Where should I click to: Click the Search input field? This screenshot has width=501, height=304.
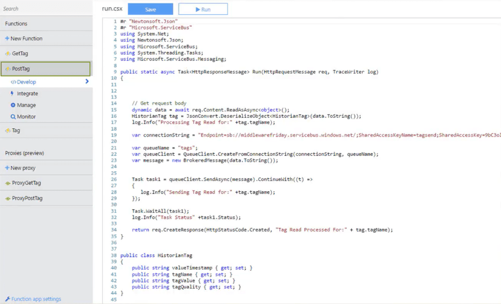coord(44,8)
